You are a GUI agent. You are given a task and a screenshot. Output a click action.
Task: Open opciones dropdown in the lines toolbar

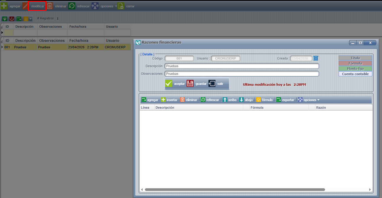(x=308, y=100)
